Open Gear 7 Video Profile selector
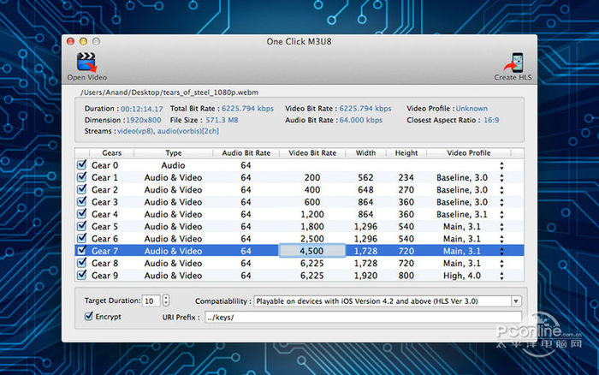The height and width of the screenshot is (375, 599). pyautogui.click(x=501, y=251)
